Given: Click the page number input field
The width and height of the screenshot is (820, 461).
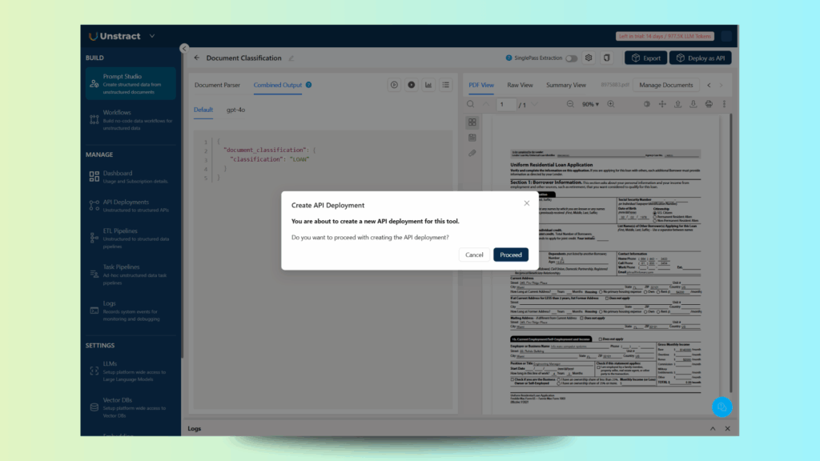Looking at the screenshot, I should [x=505, y=104].
